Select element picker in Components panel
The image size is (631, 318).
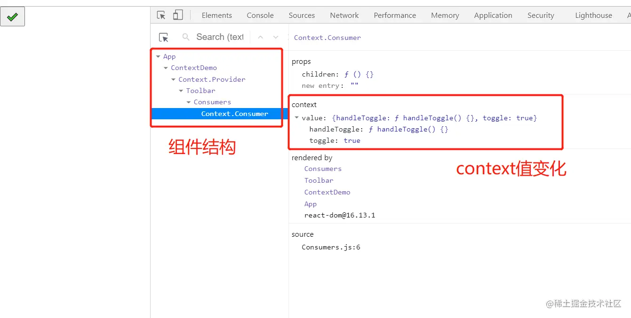coord(163,37)
